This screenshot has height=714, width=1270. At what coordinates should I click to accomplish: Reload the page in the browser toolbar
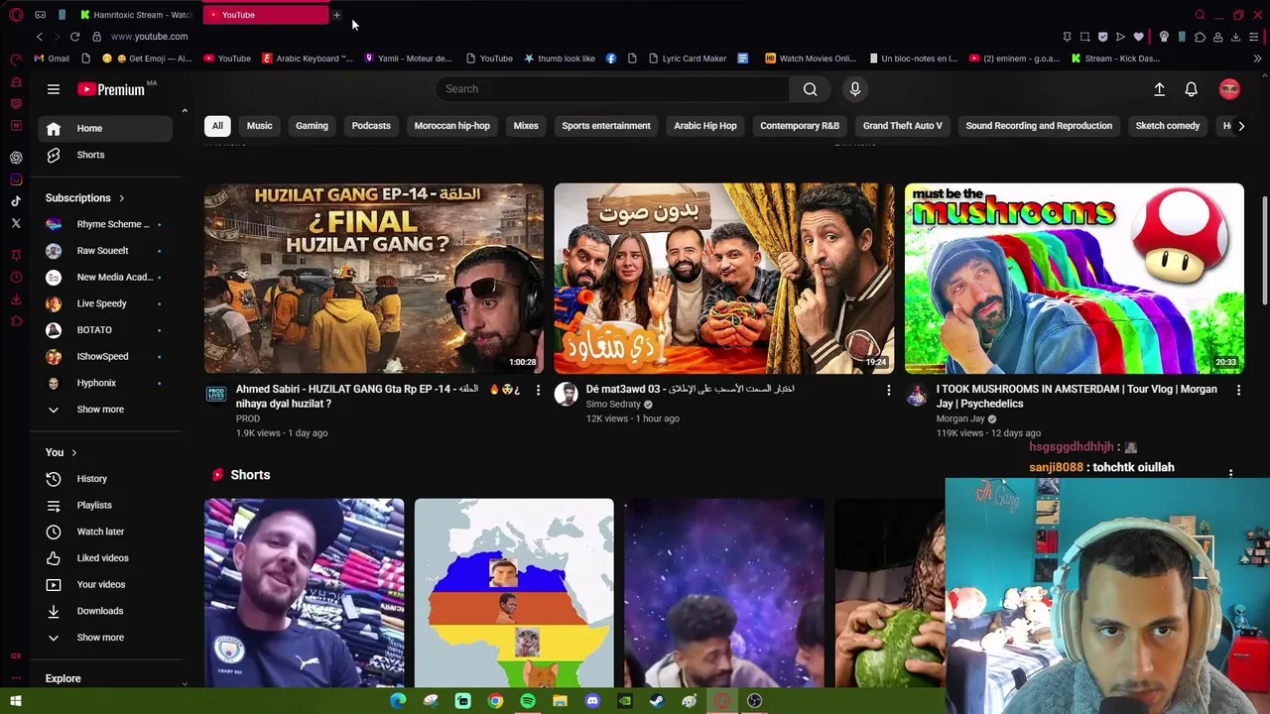click(74, 37)
